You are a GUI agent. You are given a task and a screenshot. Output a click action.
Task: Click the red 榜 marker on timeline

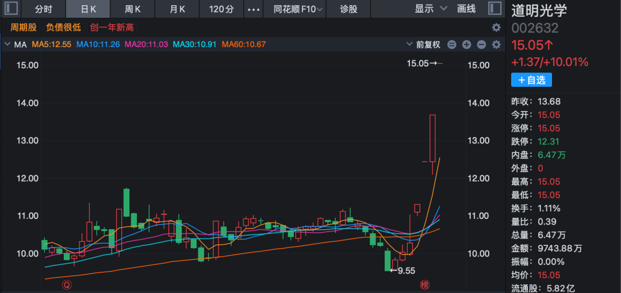(424, 284)
